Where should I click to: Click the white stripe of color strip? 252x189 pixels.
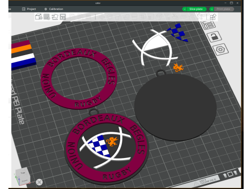click(23, 58)
